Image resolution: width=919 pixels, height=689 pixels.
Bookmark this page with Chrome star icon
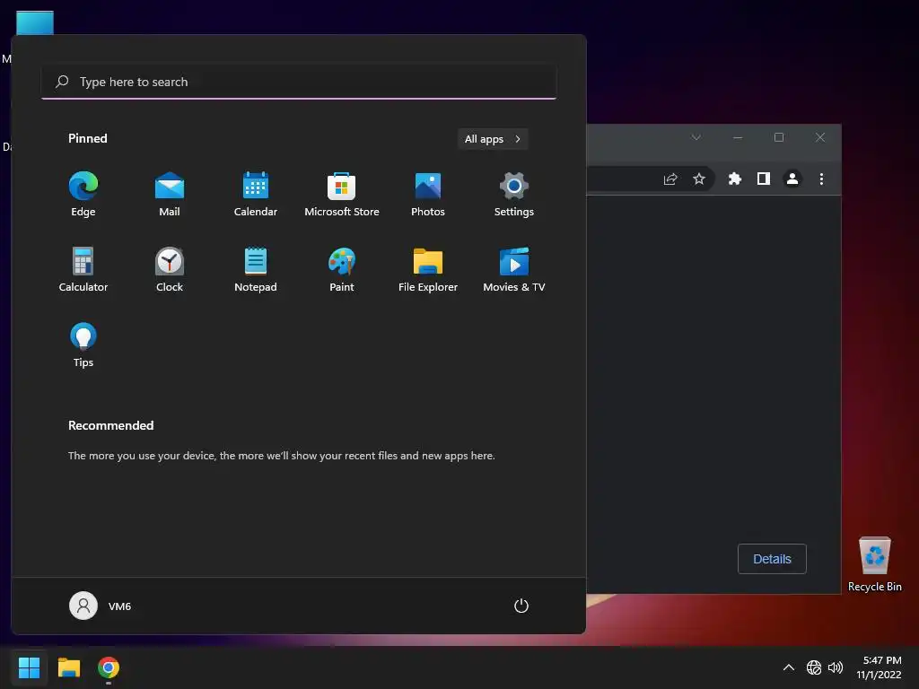(698, 179)
